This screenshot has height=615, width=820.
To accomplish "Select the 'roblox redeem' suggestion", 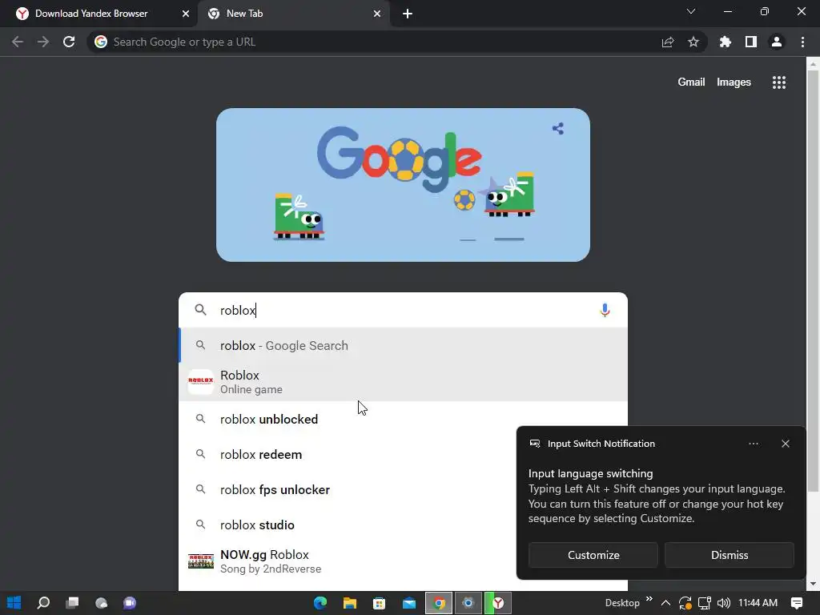I will (x=347, y=455).
